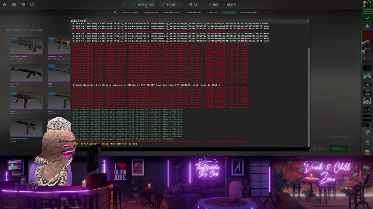Click the Proceed button

(338, 149)
